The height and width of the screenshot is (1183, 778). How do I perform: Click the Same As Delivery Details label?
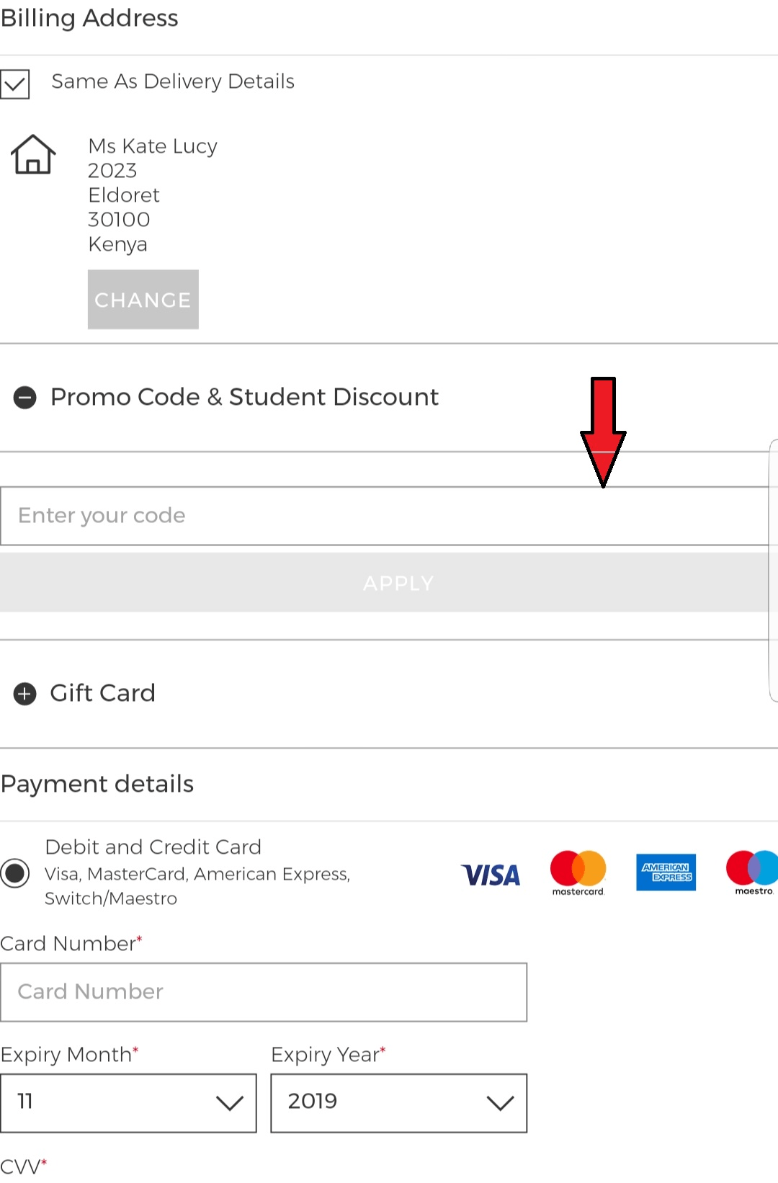click(x=173, y=81)
